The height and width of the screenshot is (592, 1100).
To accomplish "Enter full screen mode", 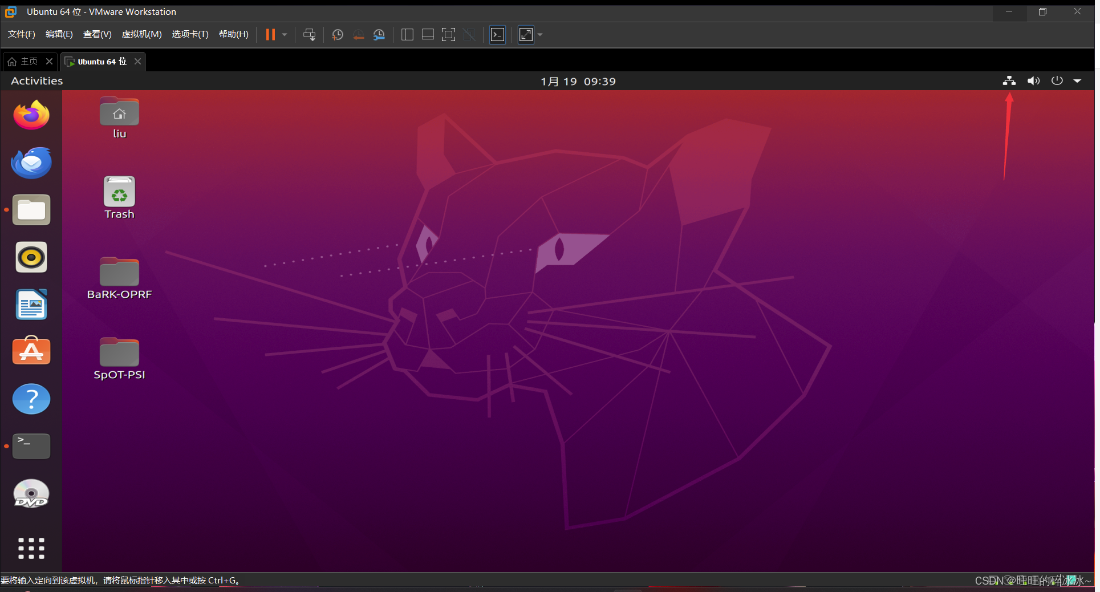I will click(x=449, y=35).
